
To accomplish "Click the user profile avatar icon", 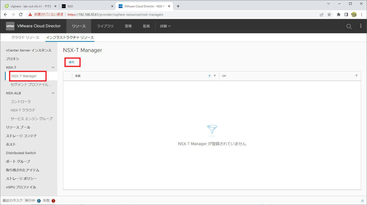I will (x=354, y=14).
